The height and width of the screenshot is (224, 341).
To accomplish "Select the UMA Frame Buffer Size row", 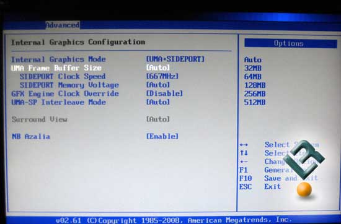I will (x=91, y=67).
